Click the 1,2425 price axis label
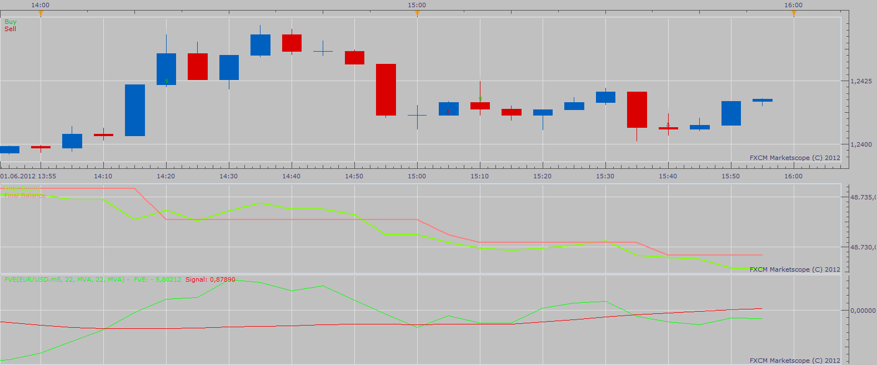877x365 pixels. pos(861,81)
